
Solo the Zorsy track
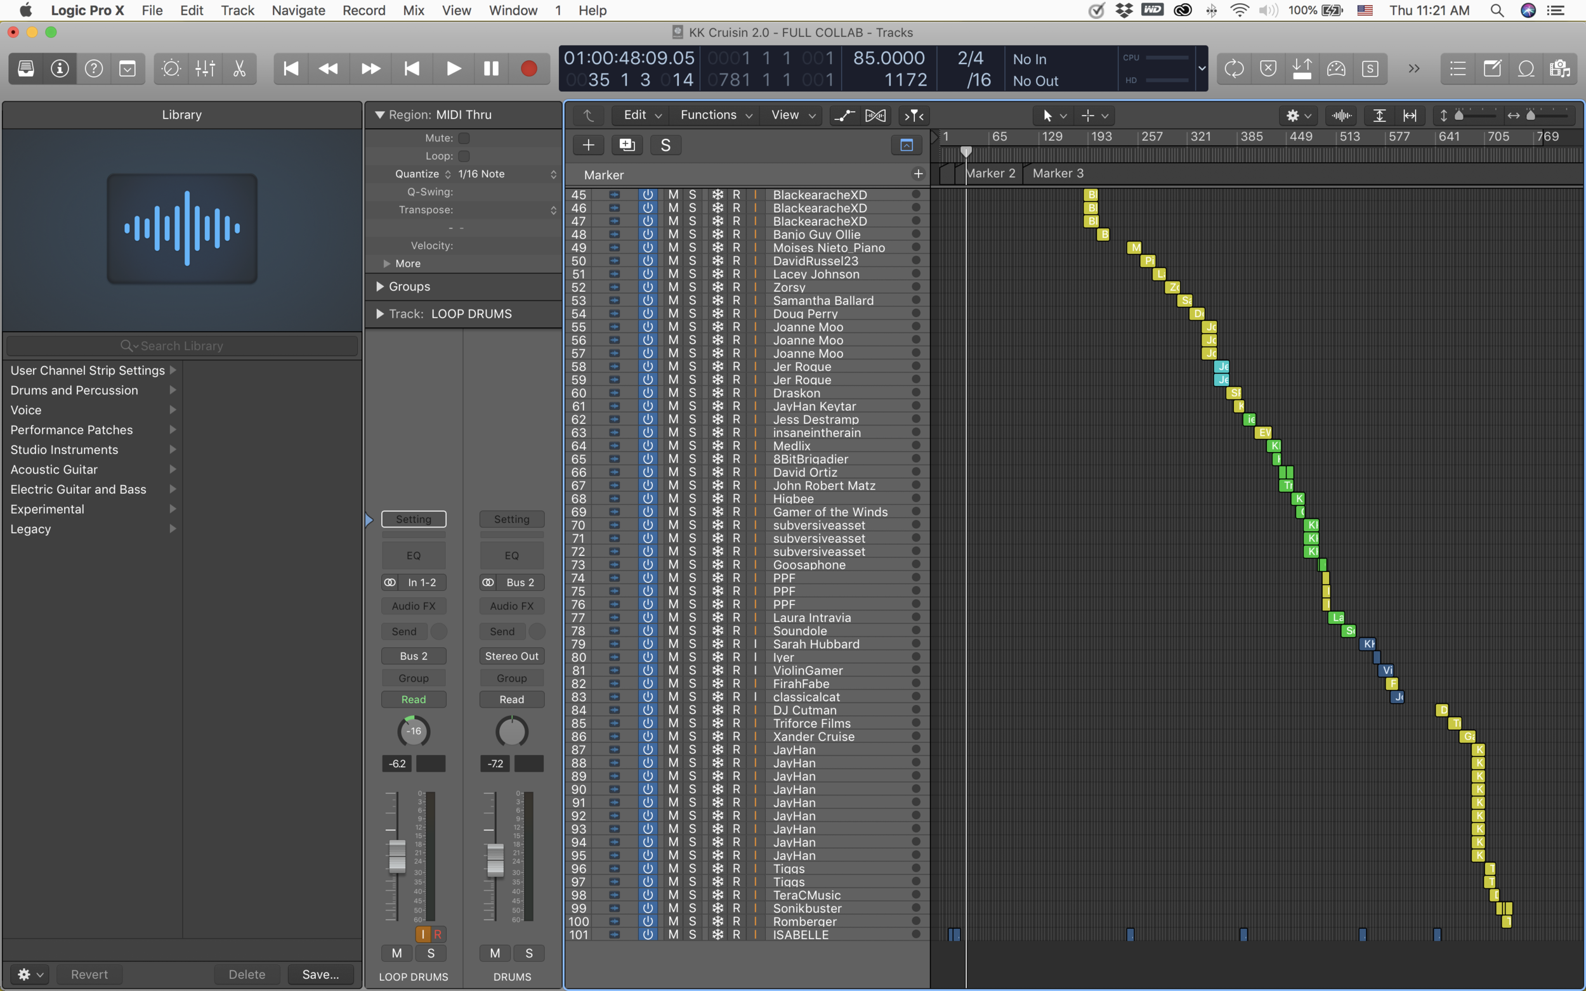click(x=692, y=287)
